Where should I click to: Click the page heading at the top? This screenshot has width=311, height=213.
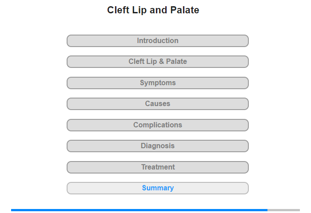153,10
